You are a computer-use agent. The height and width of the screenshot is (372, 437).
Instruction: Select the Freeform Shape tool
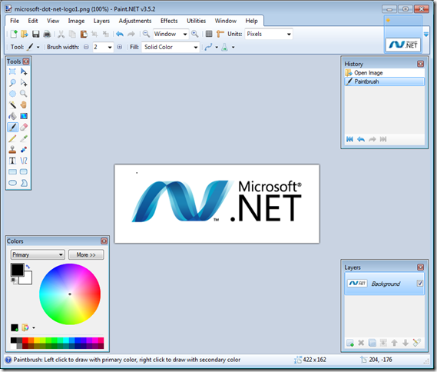click(24, 183)
